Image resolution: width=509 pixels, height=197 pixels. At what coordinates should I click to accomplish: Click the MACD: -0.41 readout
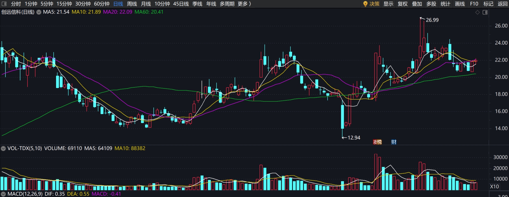[x=106, y=194]
